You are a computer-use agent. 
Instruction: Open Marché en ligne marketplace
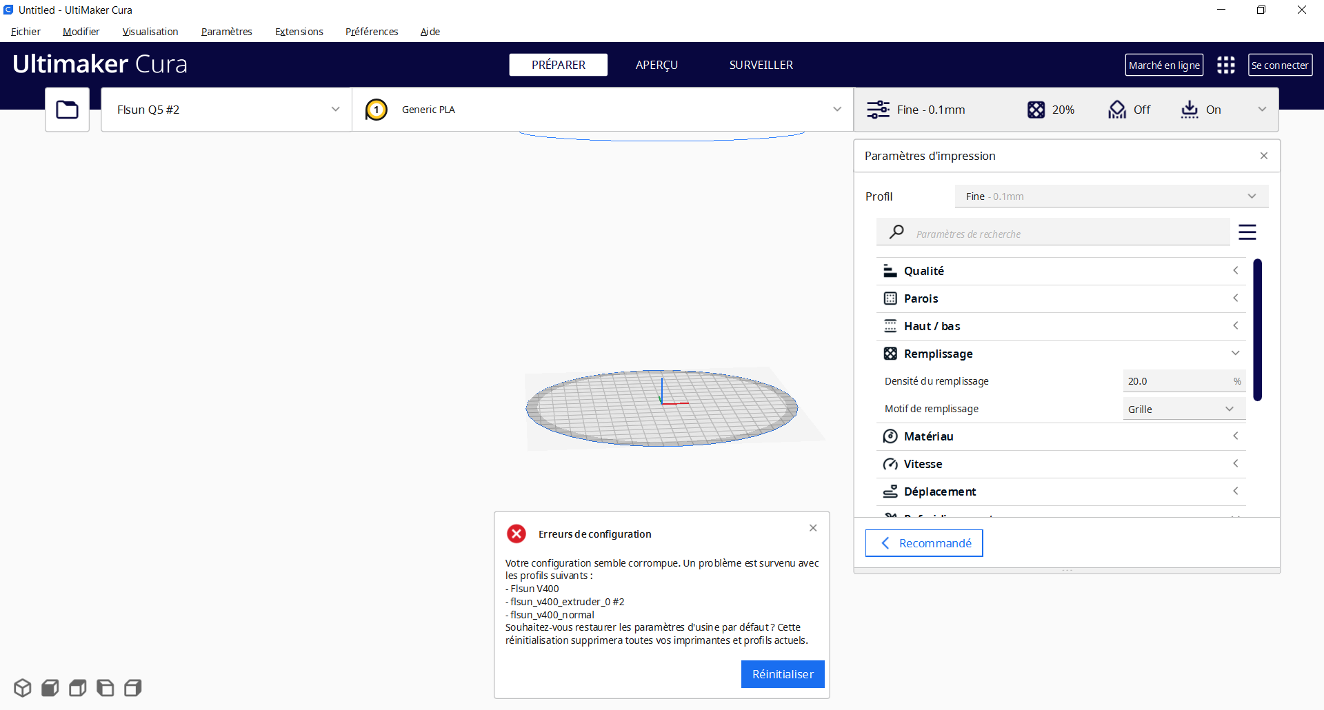(x=1164, y=65)
